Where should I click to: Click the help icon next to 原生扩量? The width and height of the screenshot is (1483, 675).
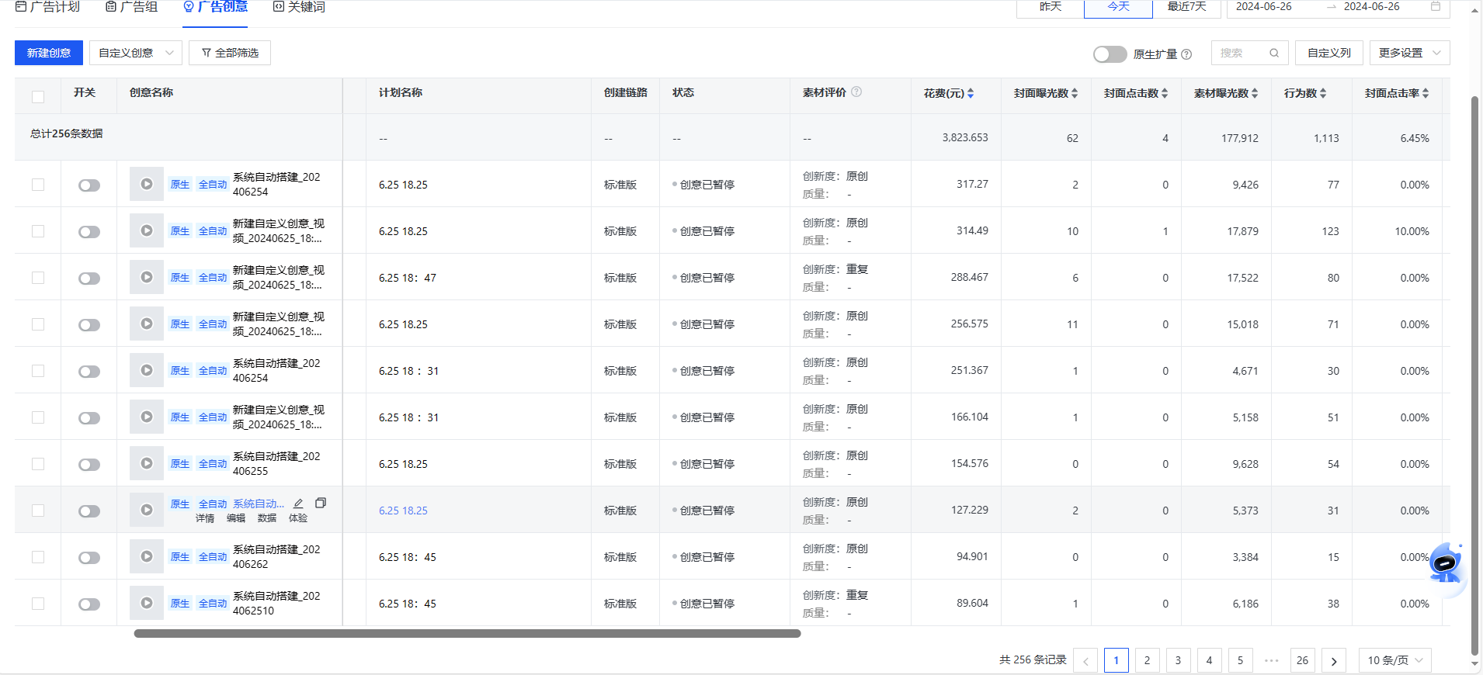coord(1186,54)
